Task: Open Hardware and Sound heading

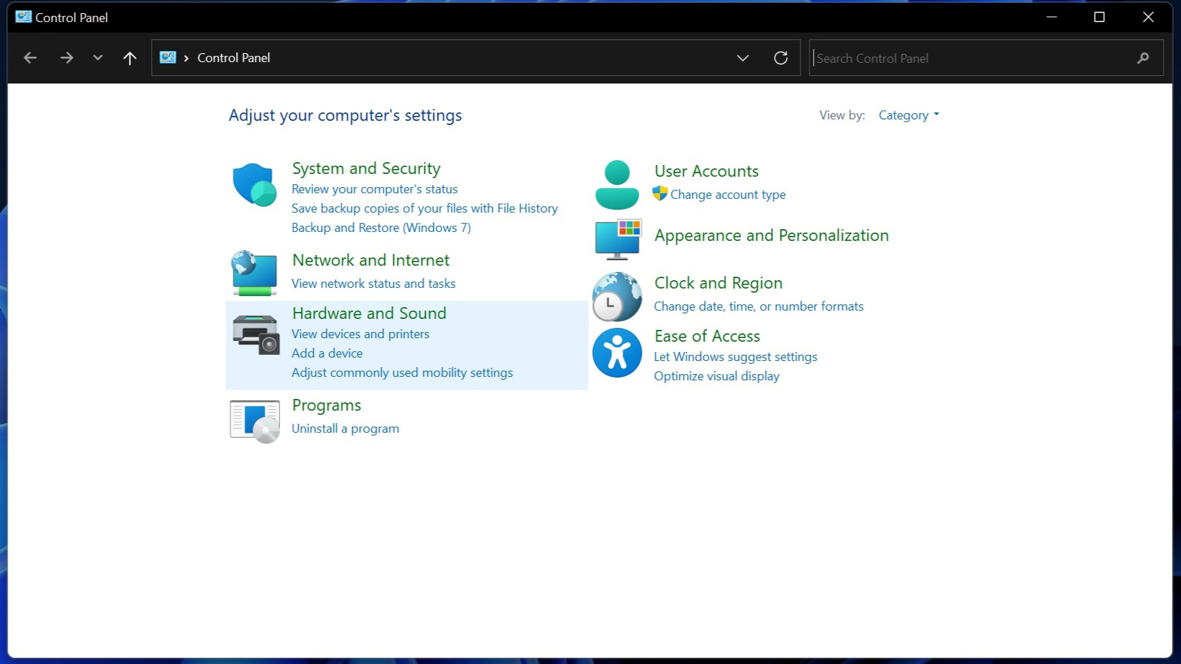Action: pyautogui.click(x=369, y=313)
